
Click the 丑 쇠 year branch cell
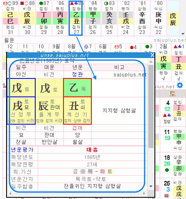coord(77,111)
